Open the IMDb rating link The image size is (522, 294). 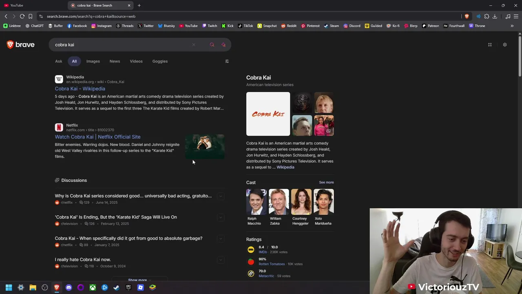[263, 252]
